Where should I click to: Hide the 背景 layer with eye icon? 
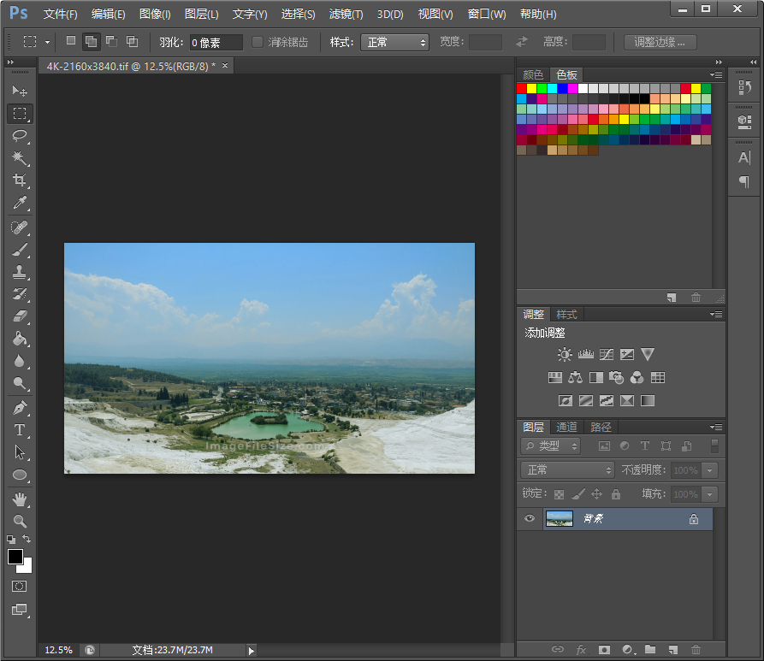pyautogui.click(x=530, y=519)
